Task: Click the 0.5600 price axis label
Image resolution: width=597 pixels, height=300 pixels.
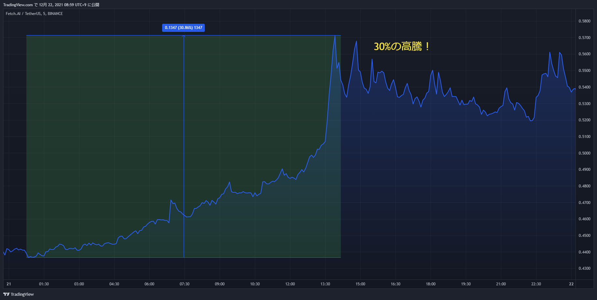Action: pos(584,54)
